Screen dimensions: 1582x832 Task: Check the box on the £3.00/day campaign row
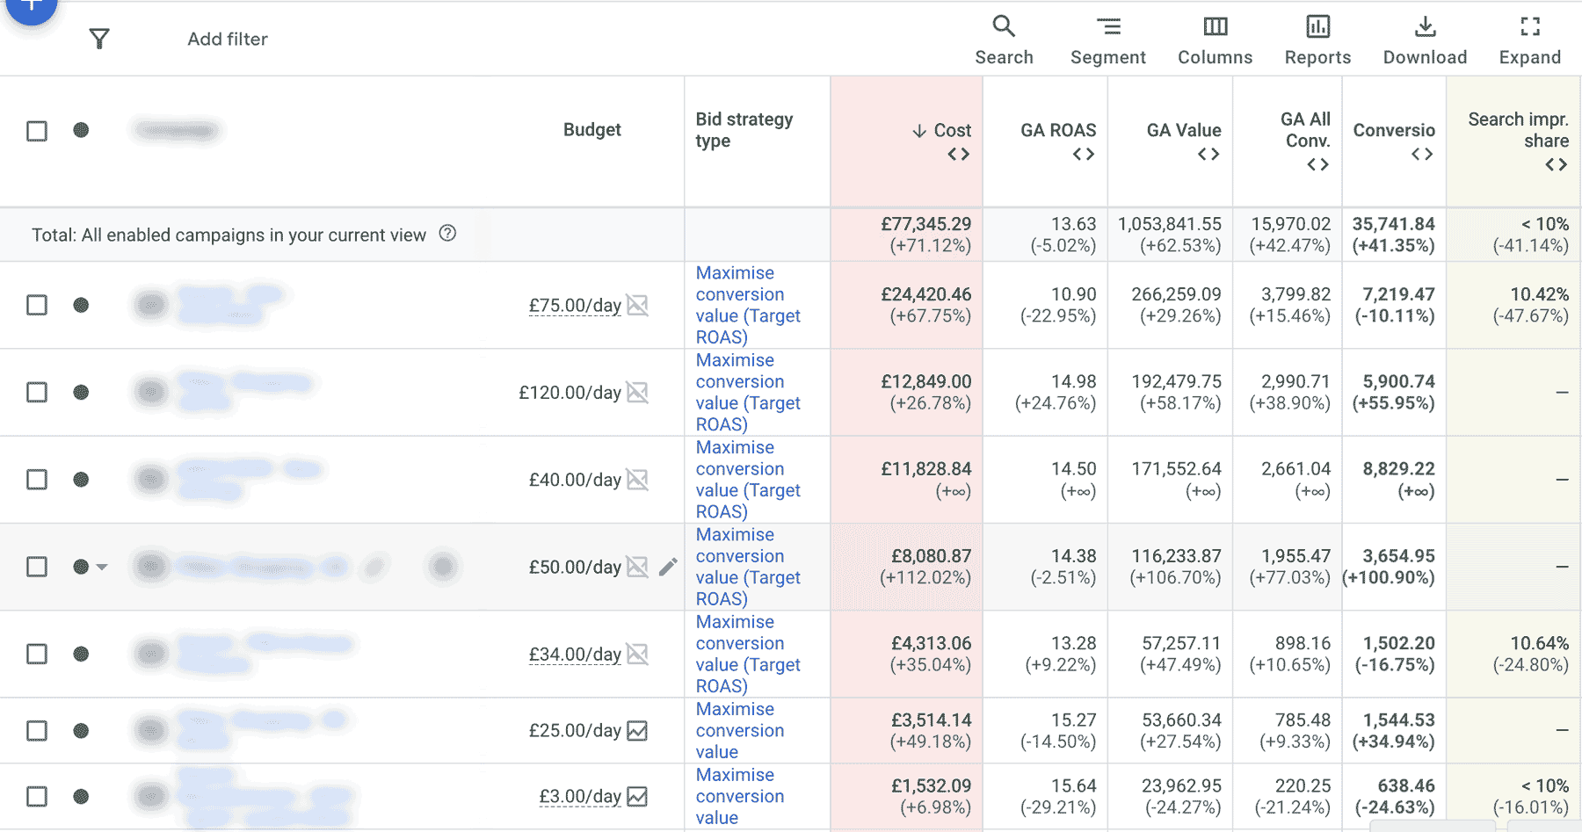point(36,796)
